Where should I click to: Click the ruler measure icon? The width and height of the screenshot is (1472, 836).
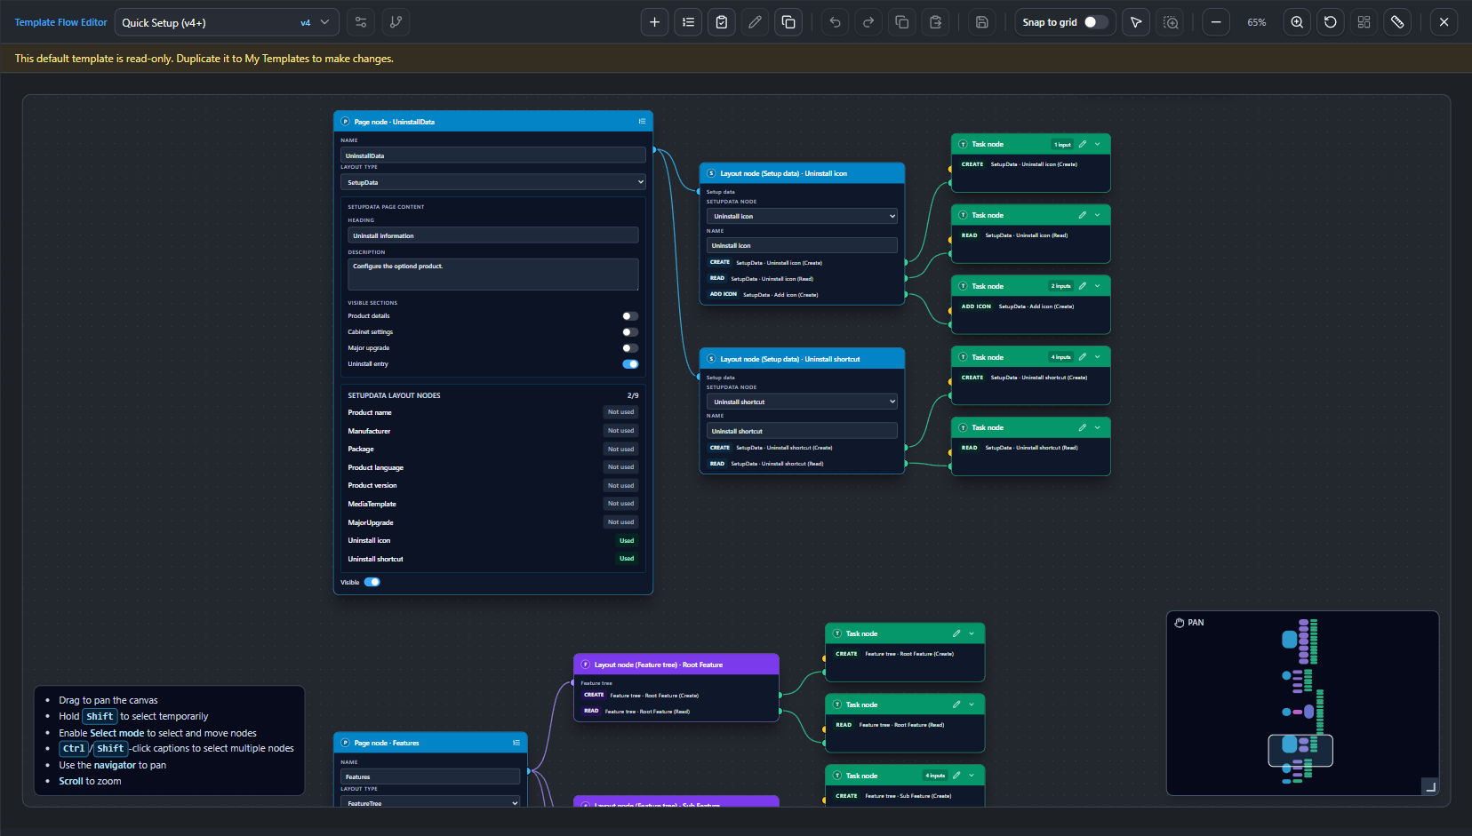pos(1397,22)
